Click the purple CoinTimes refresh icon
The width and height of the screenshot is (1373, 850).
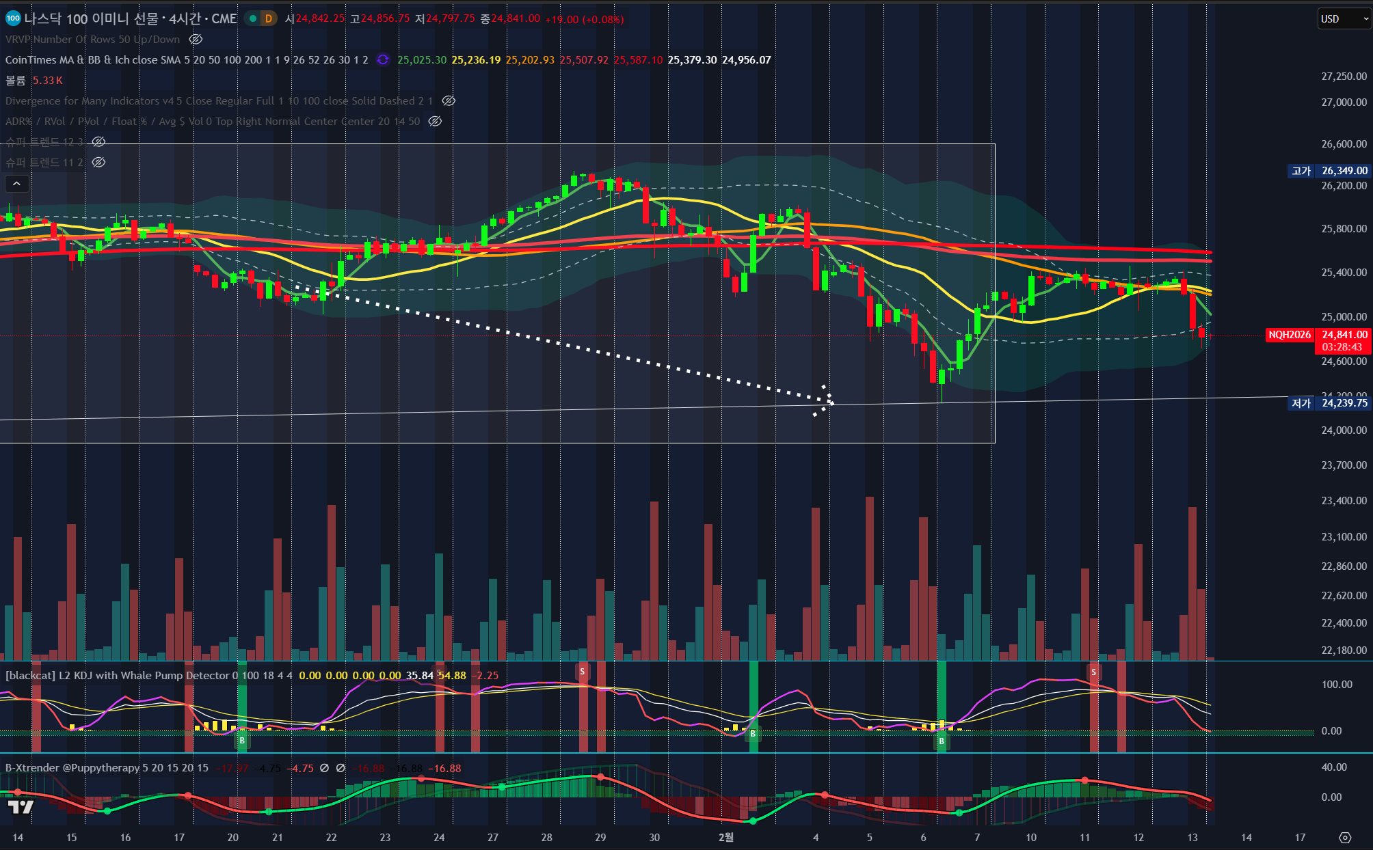click(383, 60)
